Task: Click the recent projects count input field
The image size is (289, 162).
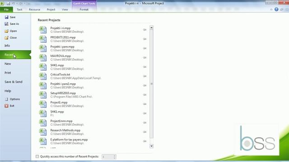Action: point(107,157)
